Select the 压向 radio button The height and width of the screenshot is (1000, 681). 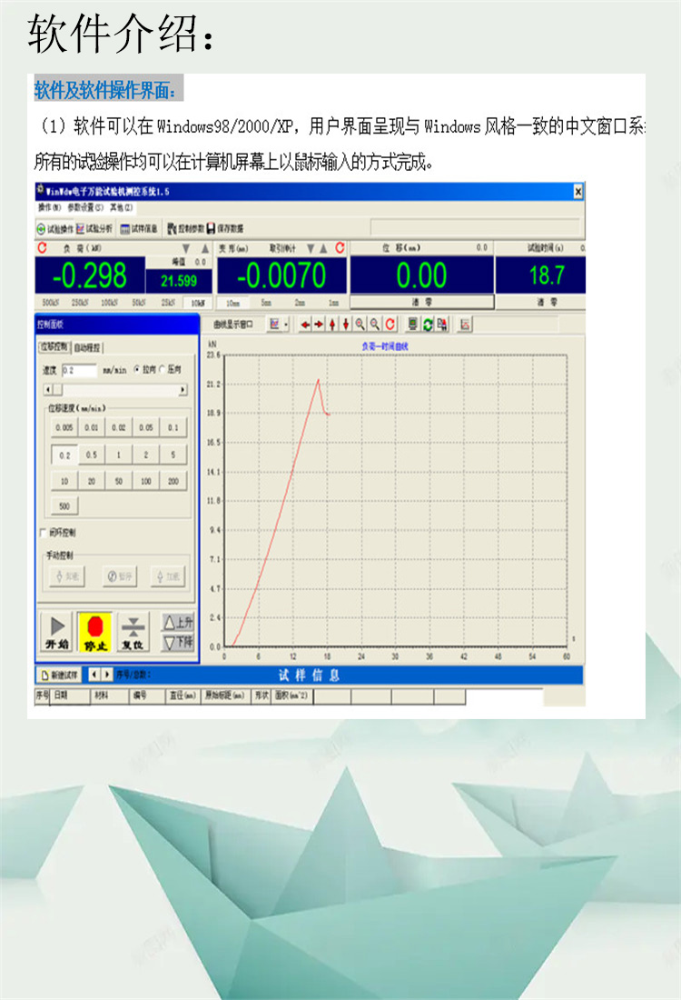[x=163, y=370]
